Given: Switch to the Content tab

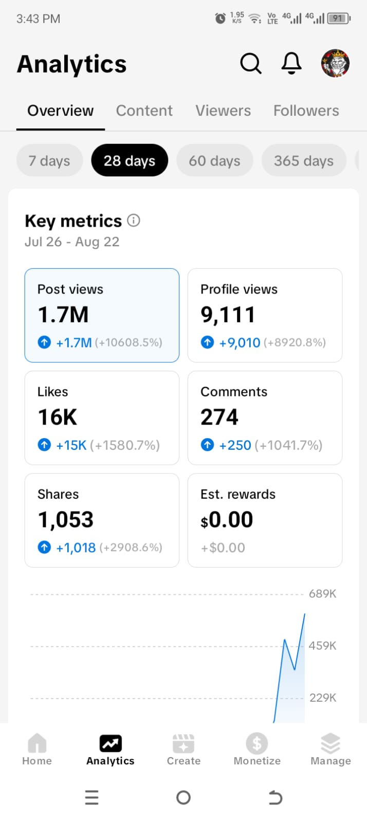Looking at the screenshot, I should [144, 110].
